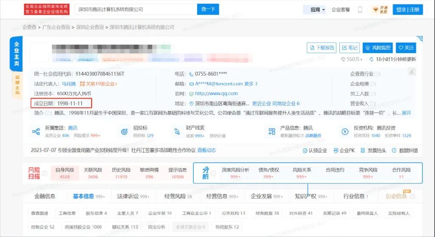The height and width of the screenshot is (237, 435).
Task: Open 腾讯 group link
Action: pyautogui.click(x=73, y=128)
